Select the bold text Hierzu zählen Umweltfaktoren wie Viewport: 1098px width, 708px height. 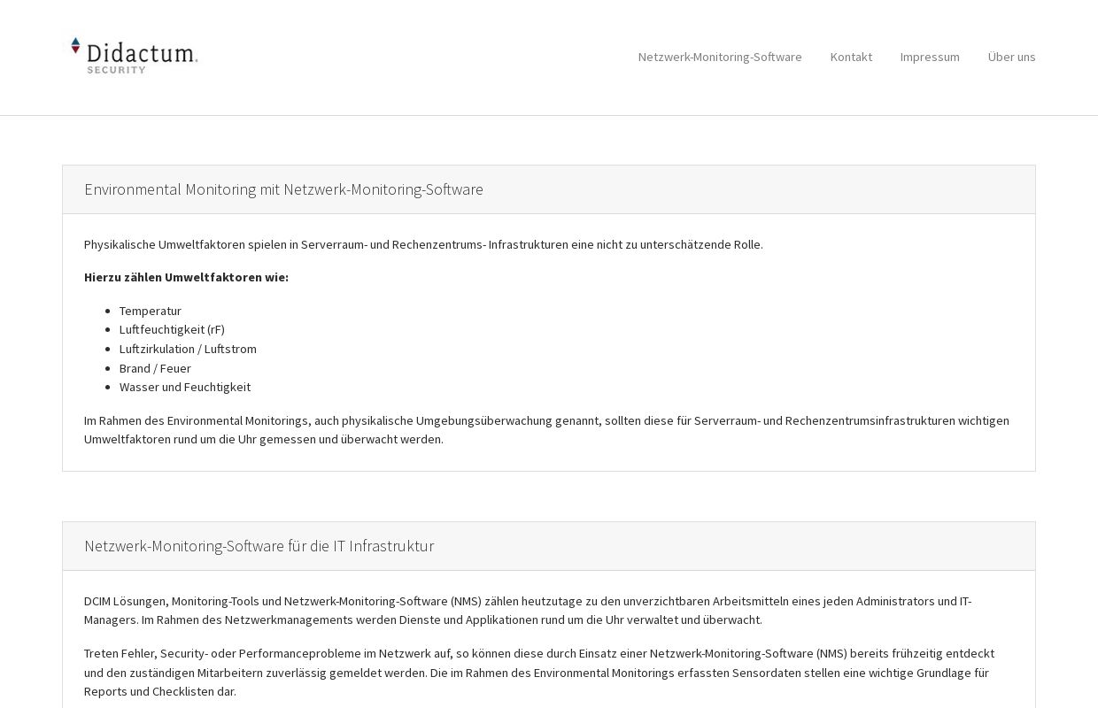186,277
